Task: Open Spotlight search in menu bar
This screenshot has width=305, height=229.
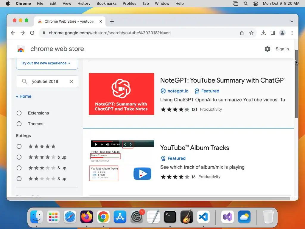Action: point(246,3)
